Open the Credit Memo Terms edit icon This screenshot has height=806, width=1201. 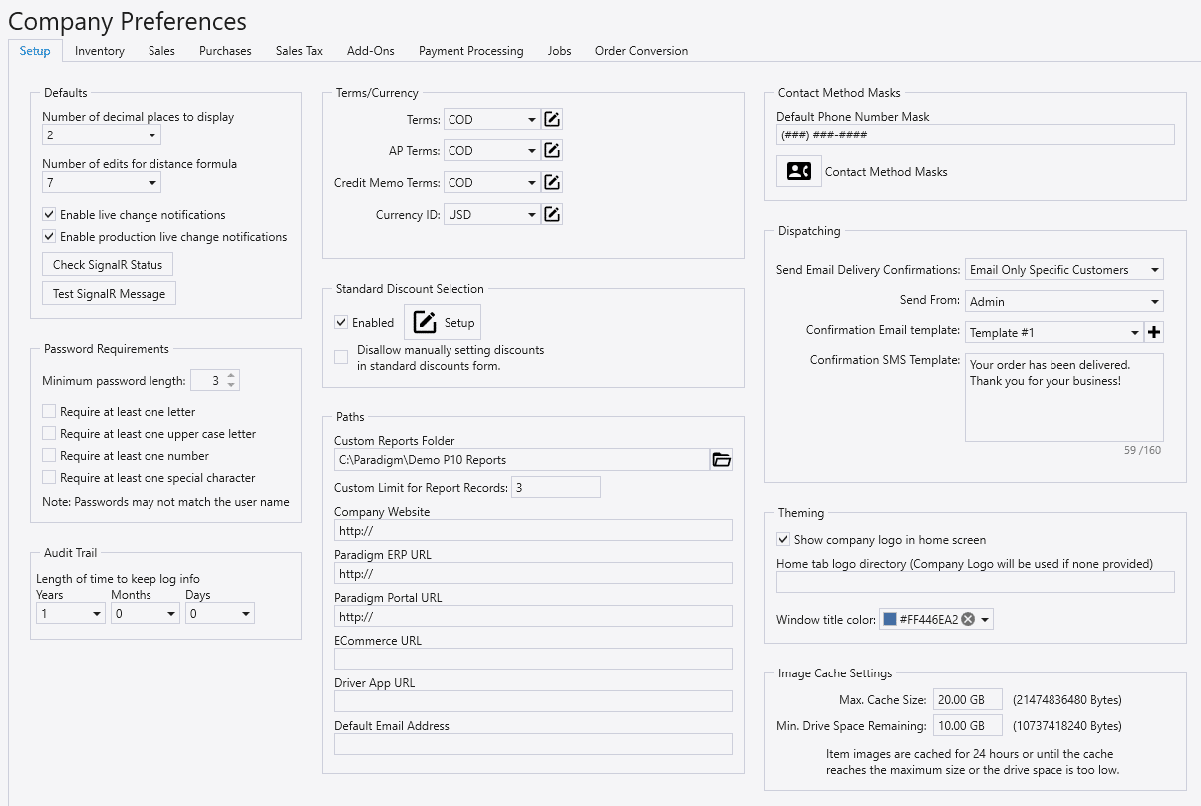coord(552,183)
